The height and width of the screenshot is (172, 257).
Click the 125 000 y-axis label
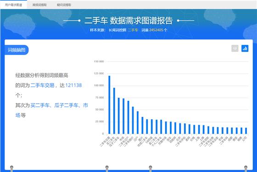[x=99, y=73]
